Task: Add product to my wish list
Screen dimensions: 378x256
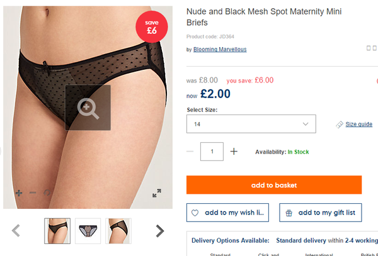Action: point(227,213)
